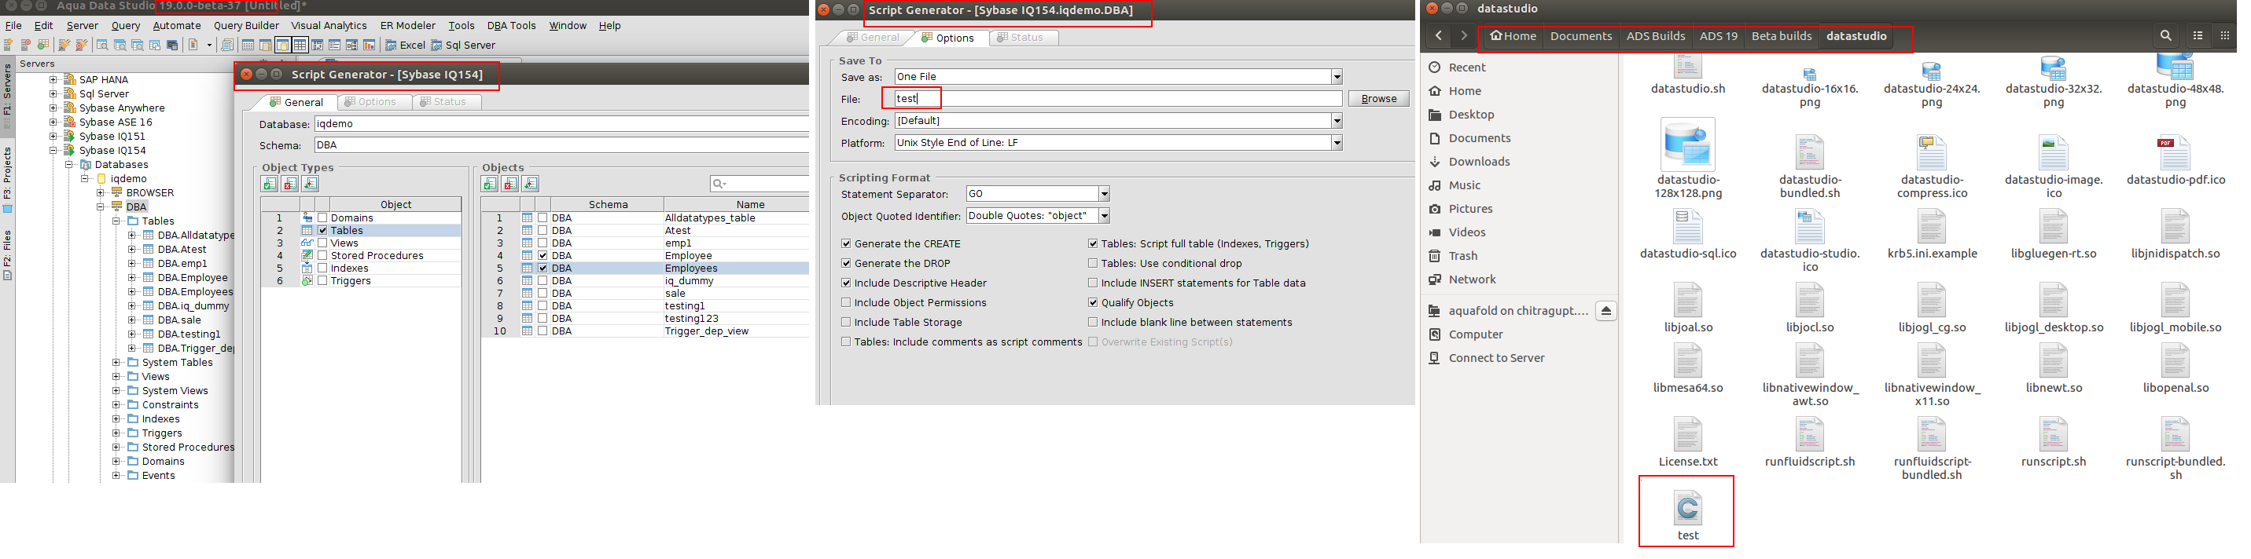Image resolution: width=2251 pixels, height=559 pixels.
Task: Select the testing123 row in Objects
Action: [x=646, y=320]
